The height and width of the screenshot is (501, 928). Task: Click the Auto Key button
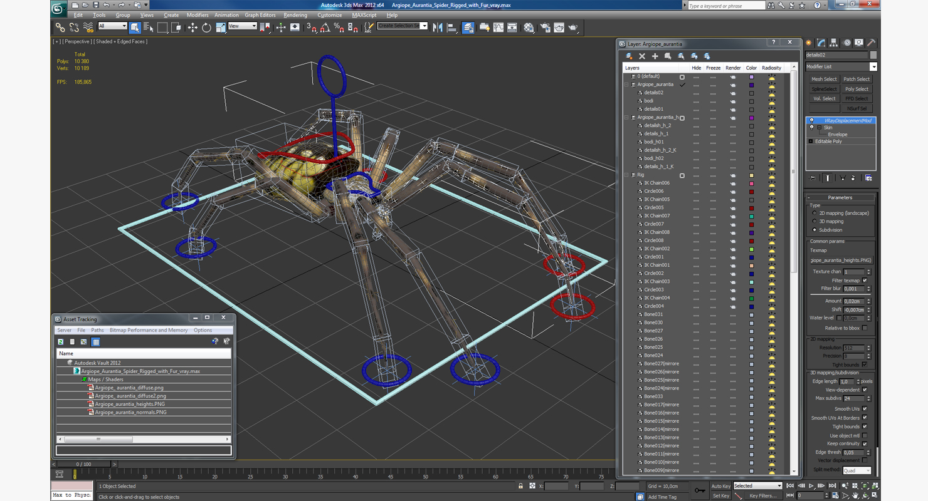[x=721, y=486]
